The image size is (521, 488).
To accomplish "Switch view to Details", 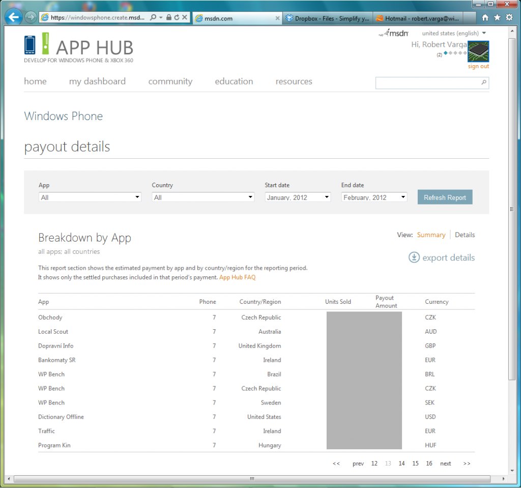I will (x=465, y=235).
